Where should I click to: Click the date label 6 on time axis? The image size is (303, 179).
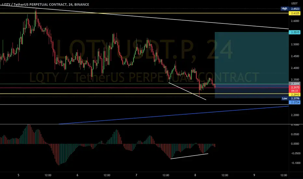pos(77,175)
